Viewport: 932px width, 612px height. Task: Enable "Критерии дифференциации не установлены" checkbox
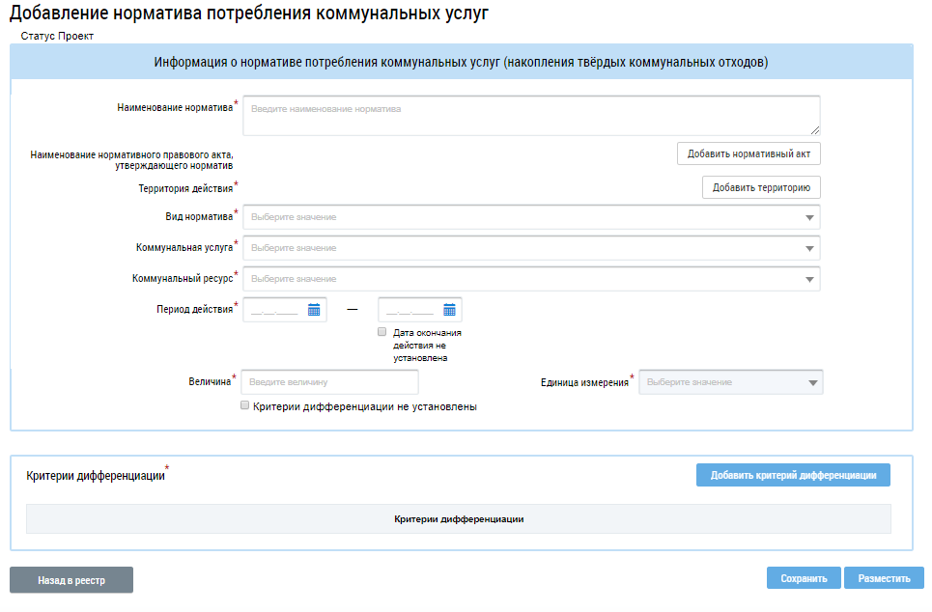point(245,406)
